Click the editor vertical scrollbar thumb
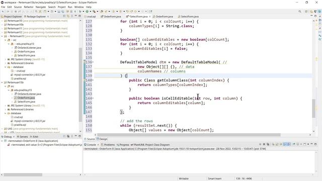The width and height of the screenshot is (322, 181). coord(313,109)
